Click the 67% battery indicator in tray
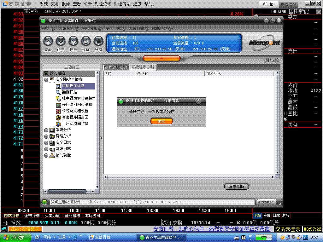Image resolution: width=323 pixels, height=242 pixels. click(x=264, y=237)
